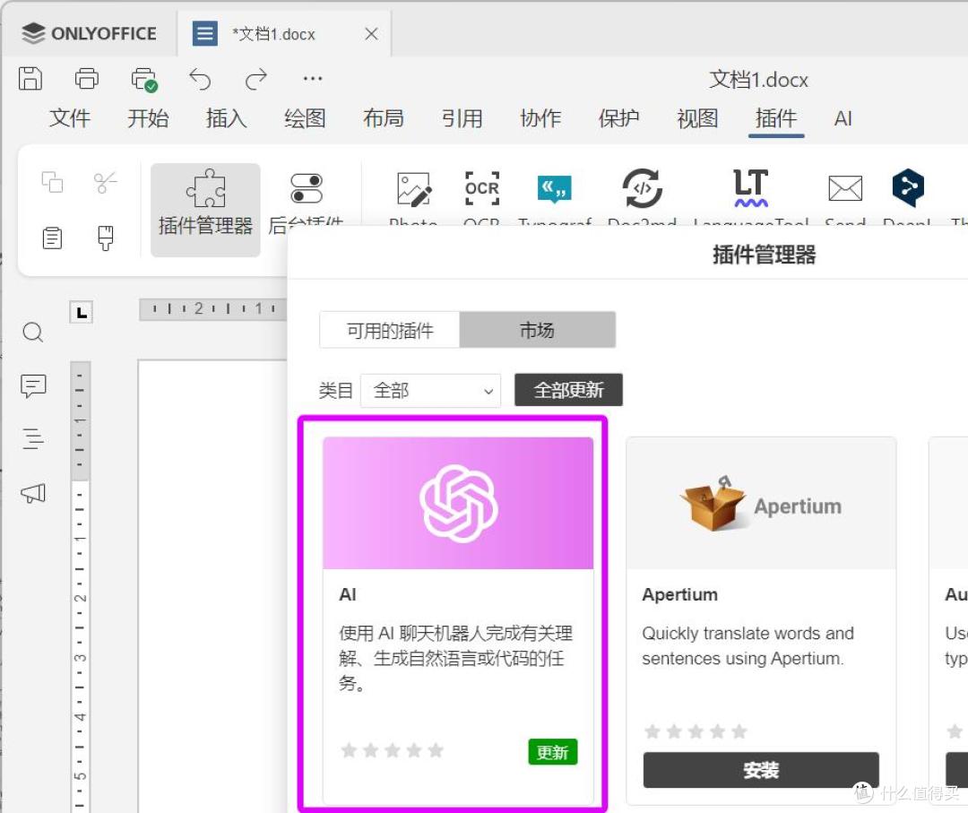Click the AI plugin star rating
968x813 pixels.
[392, 750]
